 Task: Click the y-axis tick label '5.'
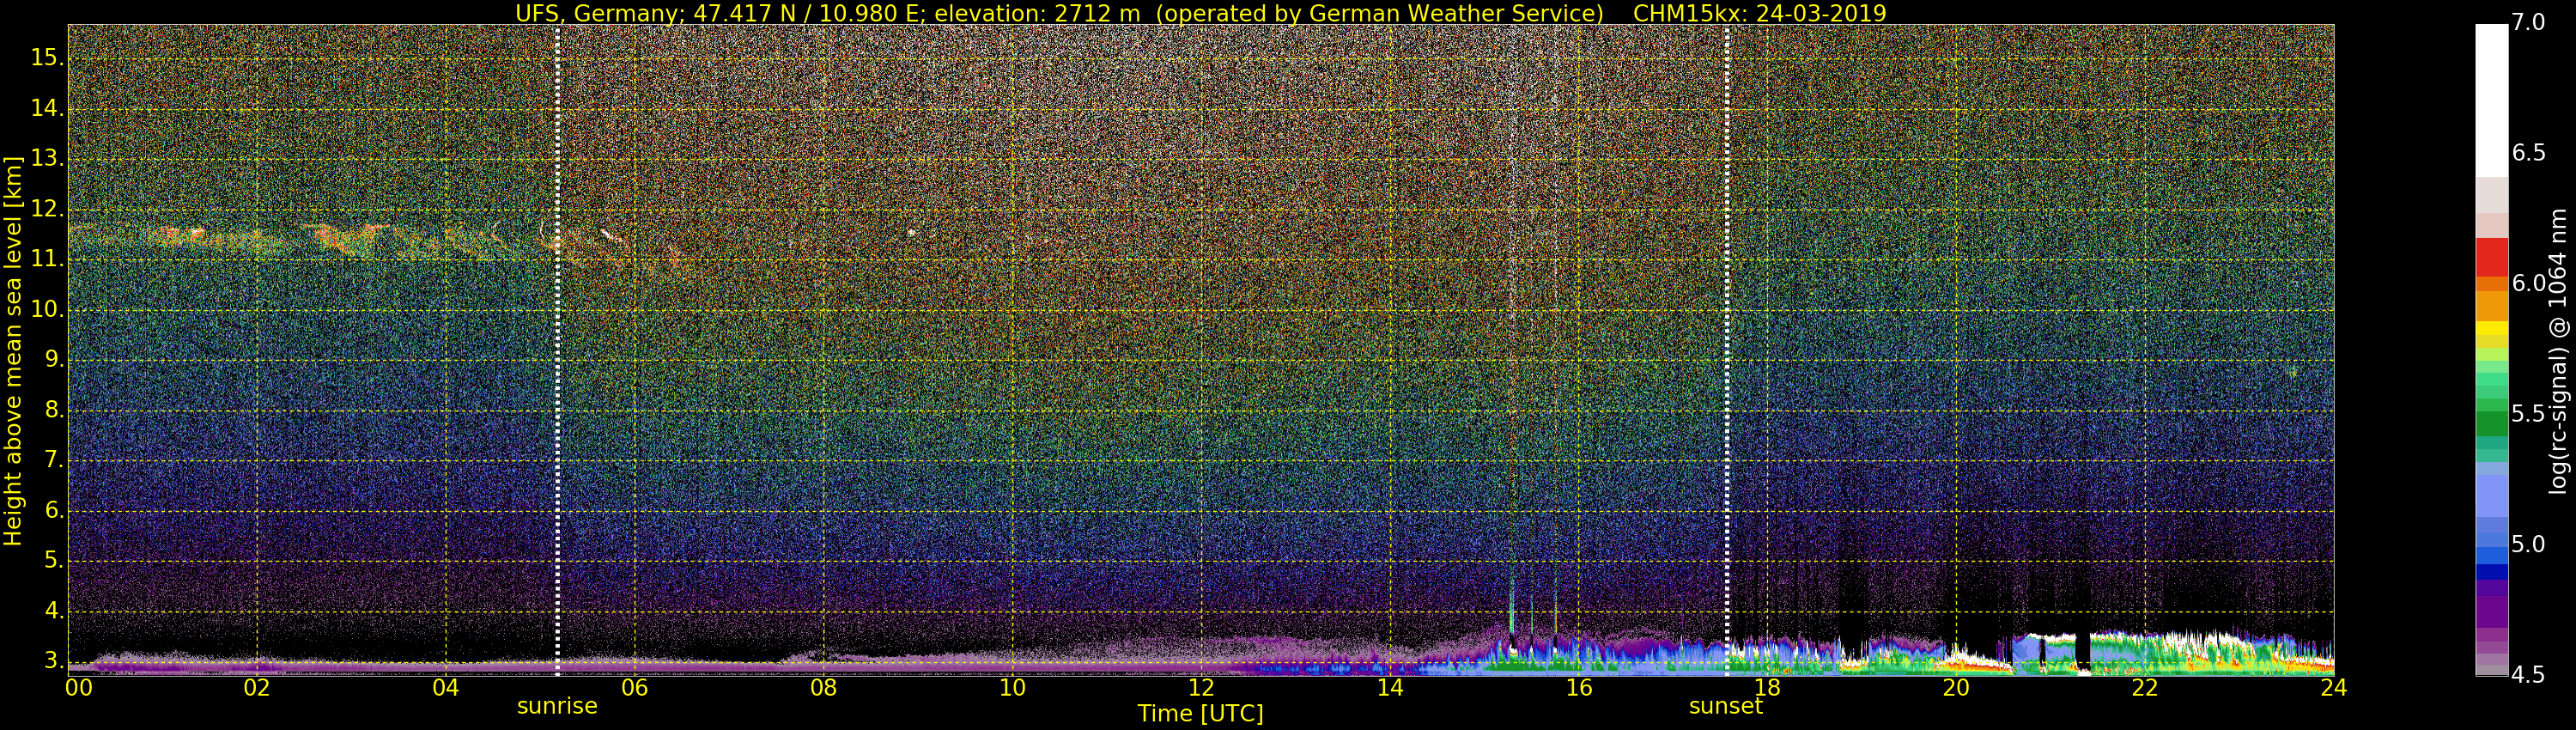point(54,561)
